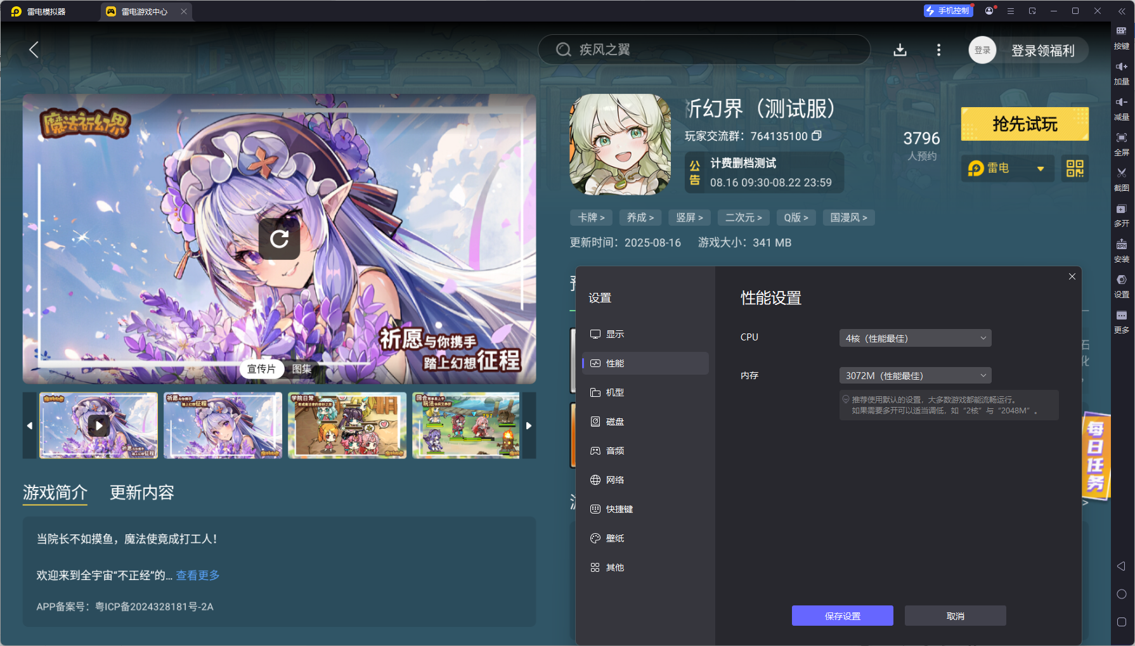Open the 计费删档测试 announcement
This screenshot has width=1135, height=646.
pos(764,172)
